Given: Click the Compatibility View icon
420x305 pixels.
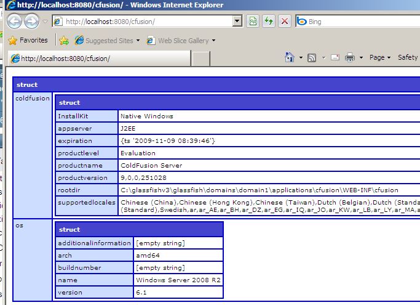Looking at the screenshot, I should click(253, 22).
